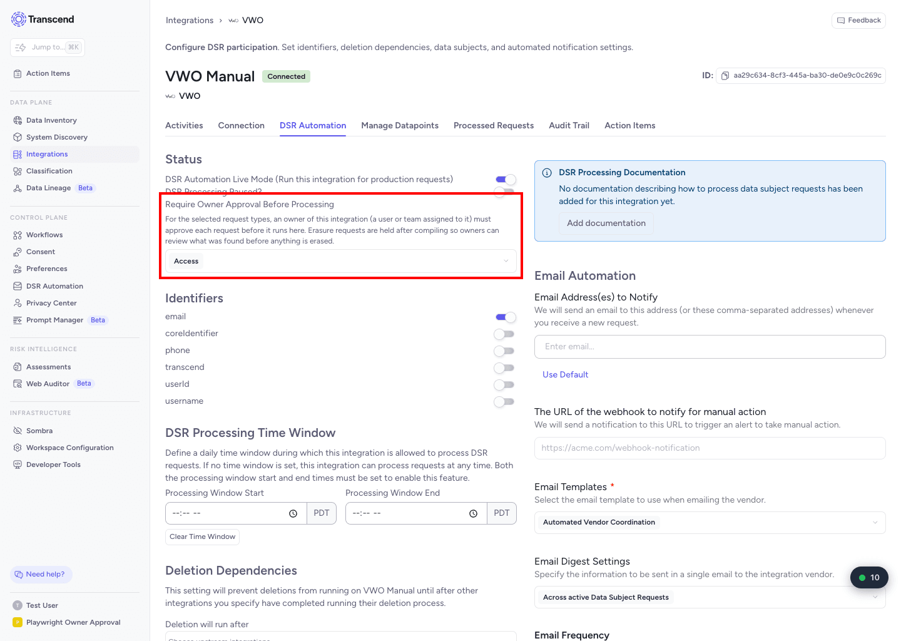Click the Workspace Configuration gear icon
The image size is (901, 641).
coord(18,448)
